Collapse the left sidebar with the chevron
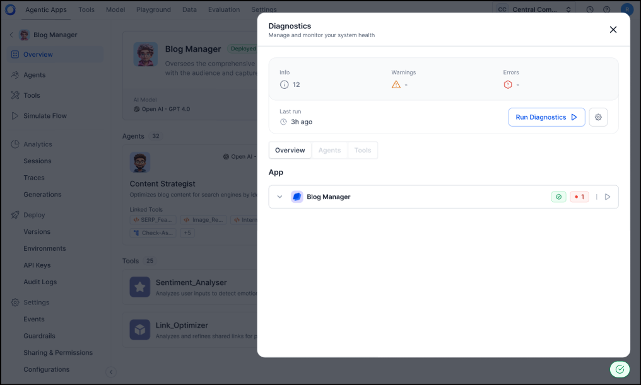Screen dimensions: 641x385 pyautogui.click(x=111, y=372)
